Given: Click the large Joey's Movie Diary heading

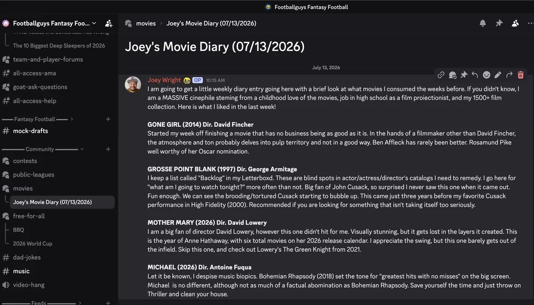Looking at the screenshot, I should (x=215, y=47).
